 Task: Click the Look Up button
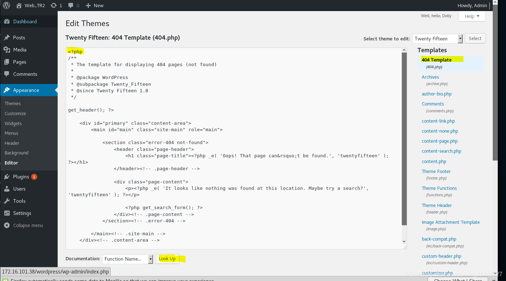click(167, 259)
